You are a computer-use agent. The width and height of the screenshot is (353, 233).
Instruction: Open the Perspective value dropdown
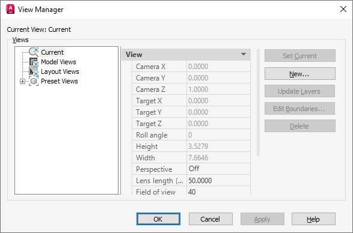218,169
